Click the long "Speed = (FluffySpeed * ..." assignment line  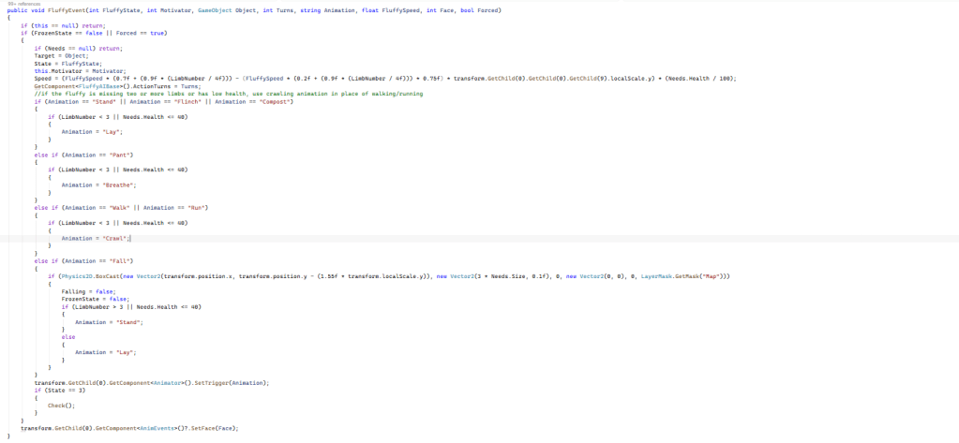(x=385, y=79)
